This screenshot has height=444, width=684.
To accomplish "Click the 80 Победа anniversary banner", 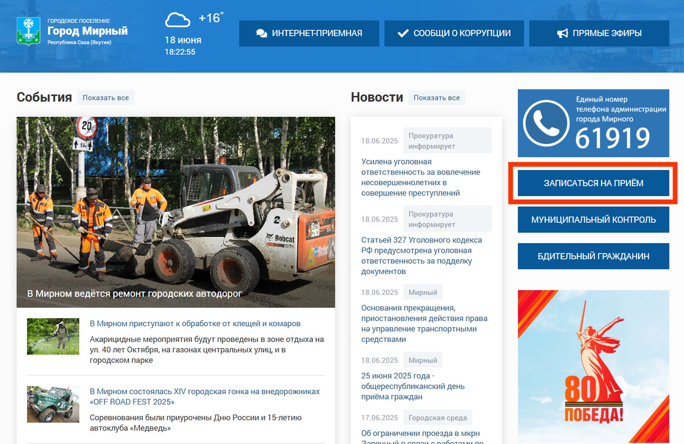I will [593, 366].
